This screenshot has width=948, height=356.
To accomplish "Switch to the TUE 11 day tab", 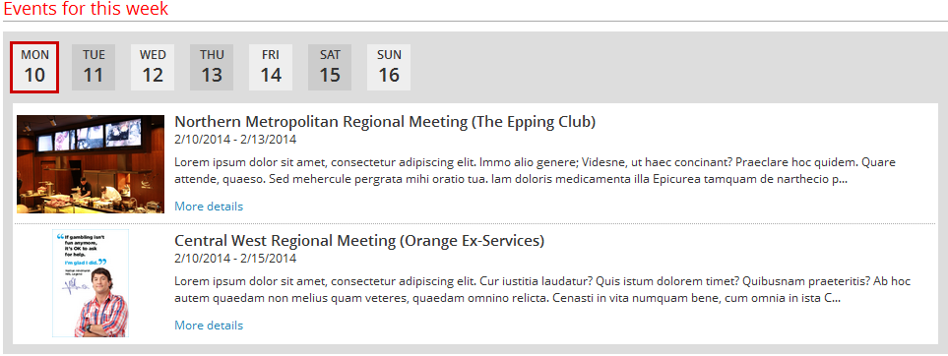I will pos(94,67).
